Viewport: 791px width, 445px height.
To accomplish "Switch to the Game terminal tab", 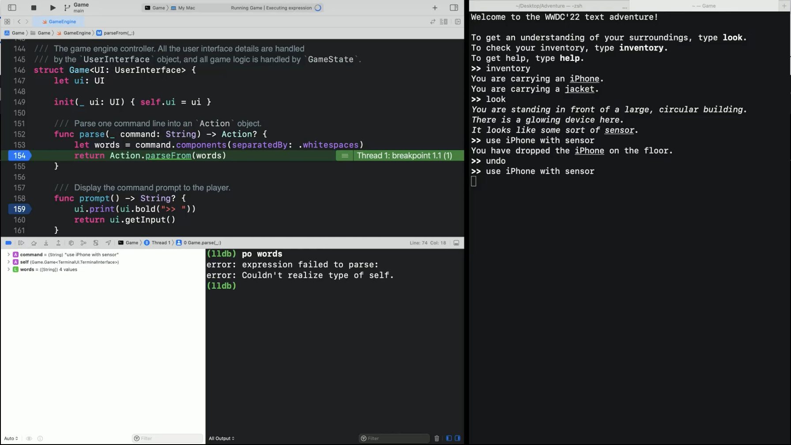I will click(x=704, y=6).
